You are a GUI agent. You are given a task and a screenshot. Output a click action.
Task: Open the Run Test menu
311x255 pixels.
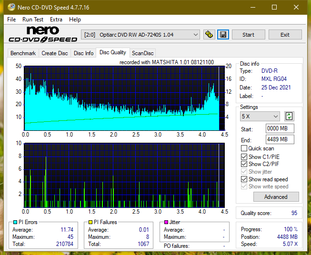33,20
